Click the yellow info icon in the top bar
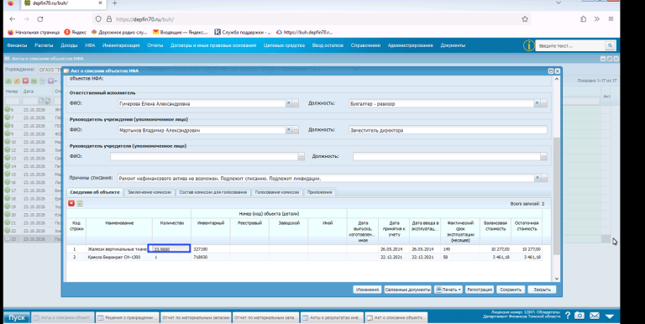This screenshot has width=645, height=324. click(528, 45)
